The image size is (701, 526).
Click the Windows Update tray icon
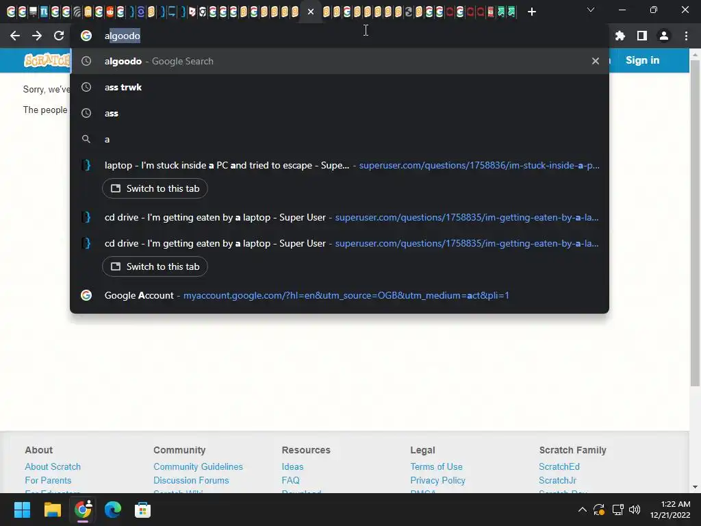[599, 510]
